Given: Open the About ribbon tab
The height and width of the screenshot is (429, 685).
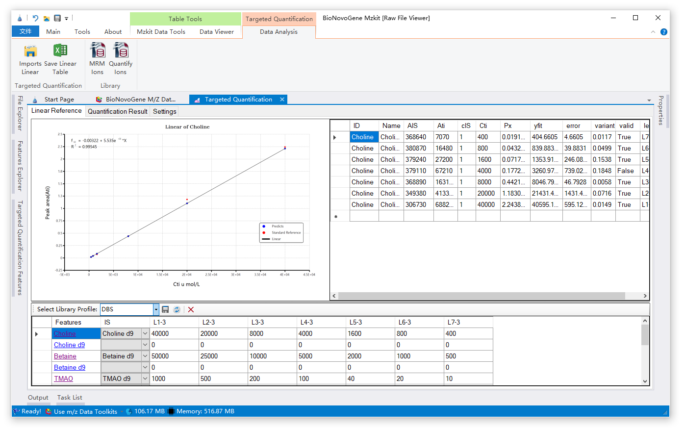Looking at the screenshot, I should coord(113,31).
